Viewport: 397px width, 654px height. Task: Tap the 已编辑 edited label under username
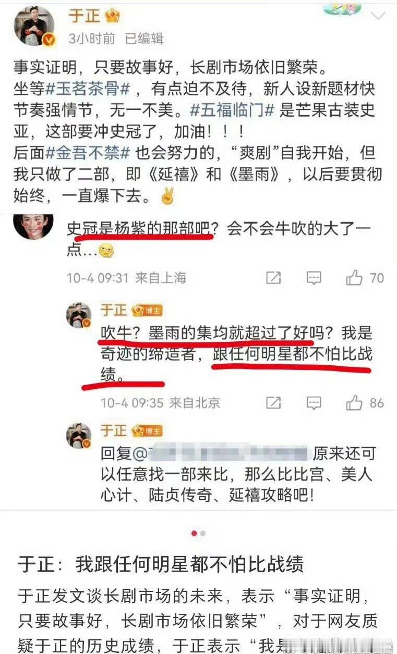click(x=144, y=38)
